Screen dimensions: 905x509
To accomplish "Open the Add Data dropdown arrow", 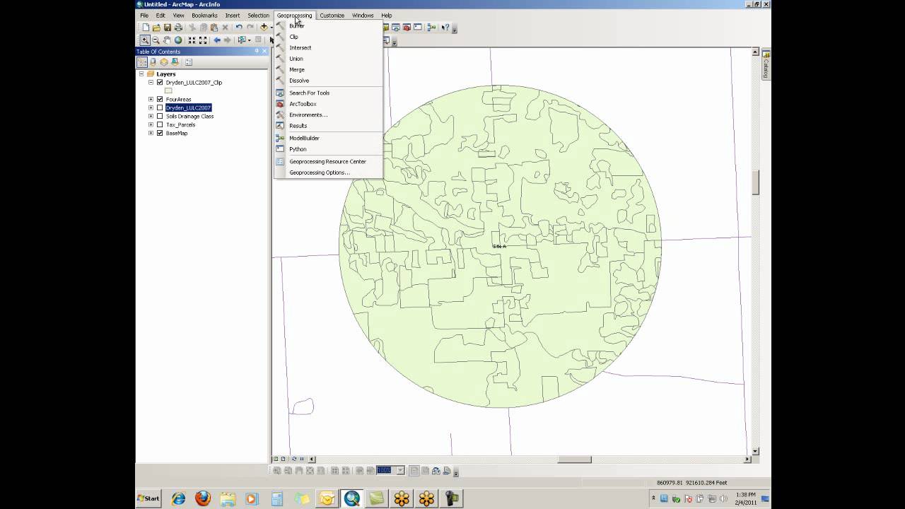I will point(271,28).
